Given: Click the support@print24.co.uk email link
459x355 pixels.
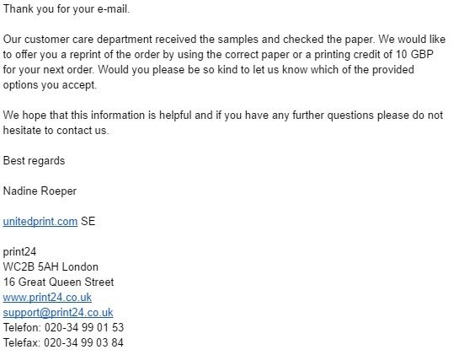Looking at the screenshot, I should tap(58, 313).
